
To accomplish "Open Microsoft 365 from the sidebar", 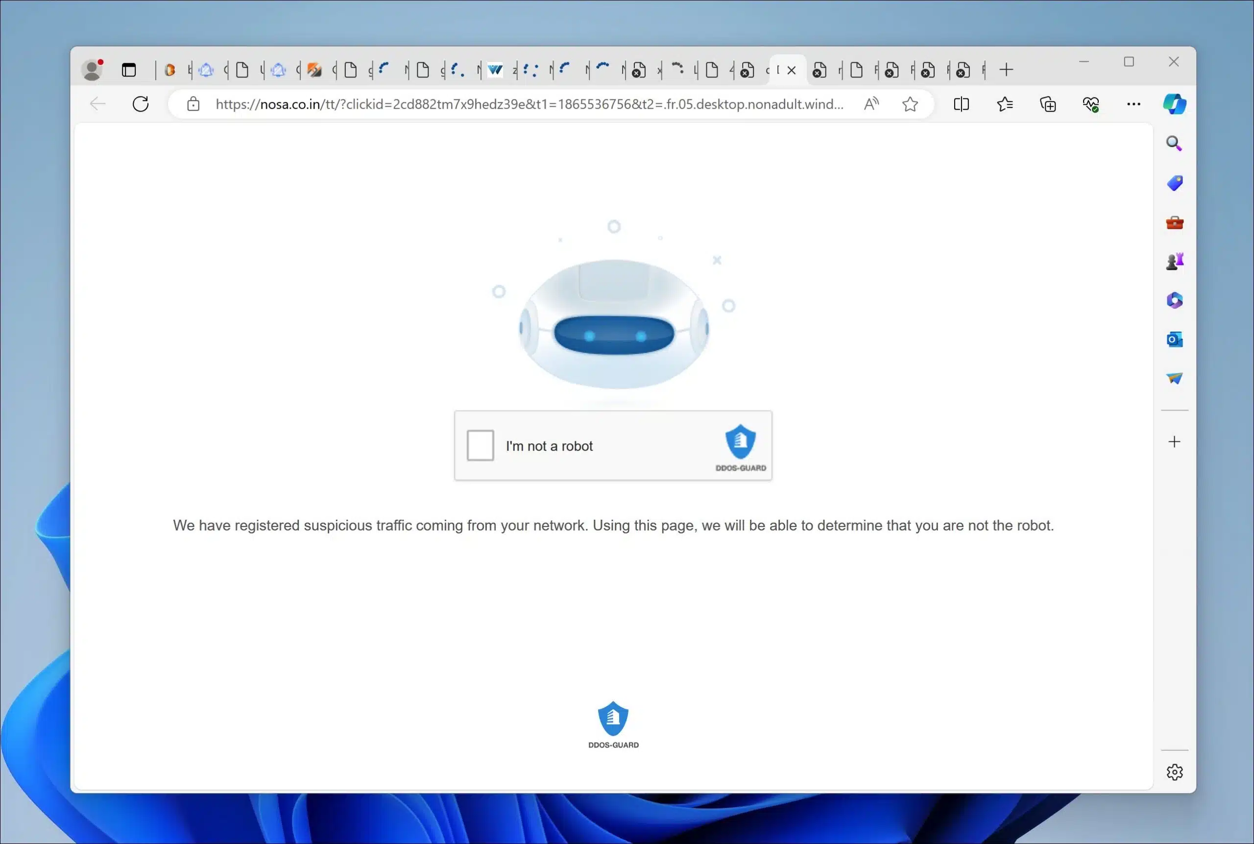I will coord(1174,300).
